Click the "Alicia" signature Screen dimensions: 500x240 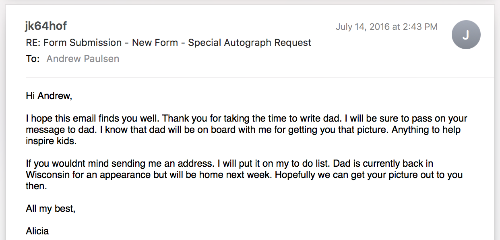37,231
